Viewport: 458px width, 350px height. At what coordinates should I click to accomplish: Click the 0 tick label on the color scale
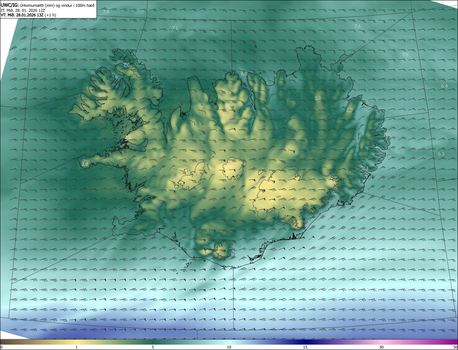point(1,347)
